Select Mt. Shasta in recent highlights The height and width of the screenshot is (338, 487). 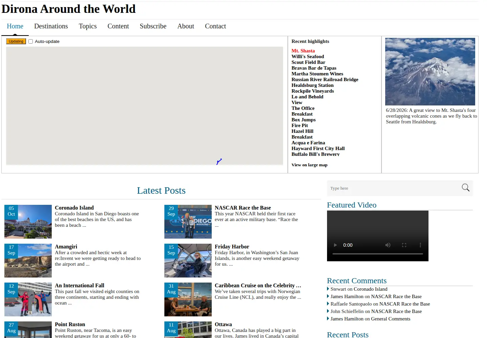(x=303, y=51)
